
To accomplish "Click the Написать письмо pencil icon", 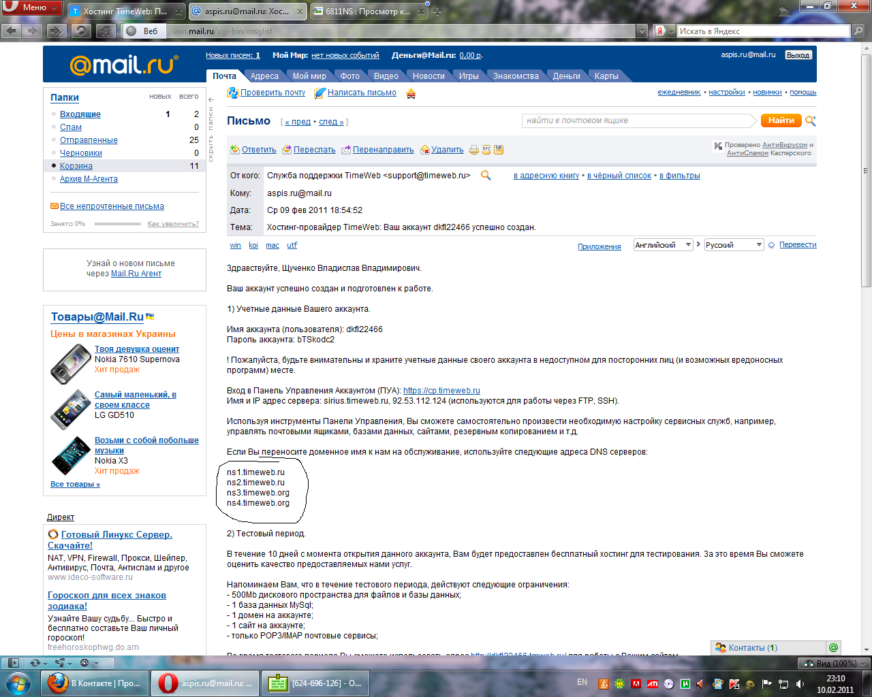I will coord(320,93).
